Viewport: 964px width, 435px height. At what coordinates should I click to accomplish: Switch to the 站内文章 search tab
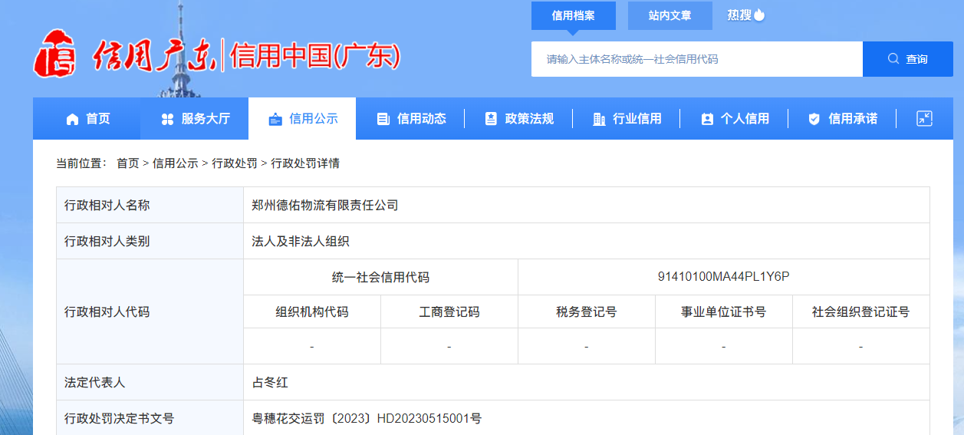(x=670, y=15)
